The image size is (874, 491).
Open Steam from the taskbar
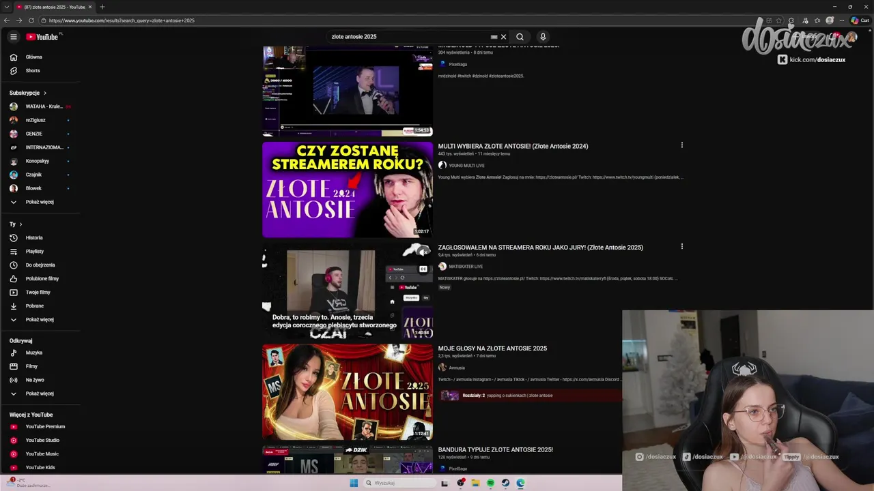[x=505, y=483]
